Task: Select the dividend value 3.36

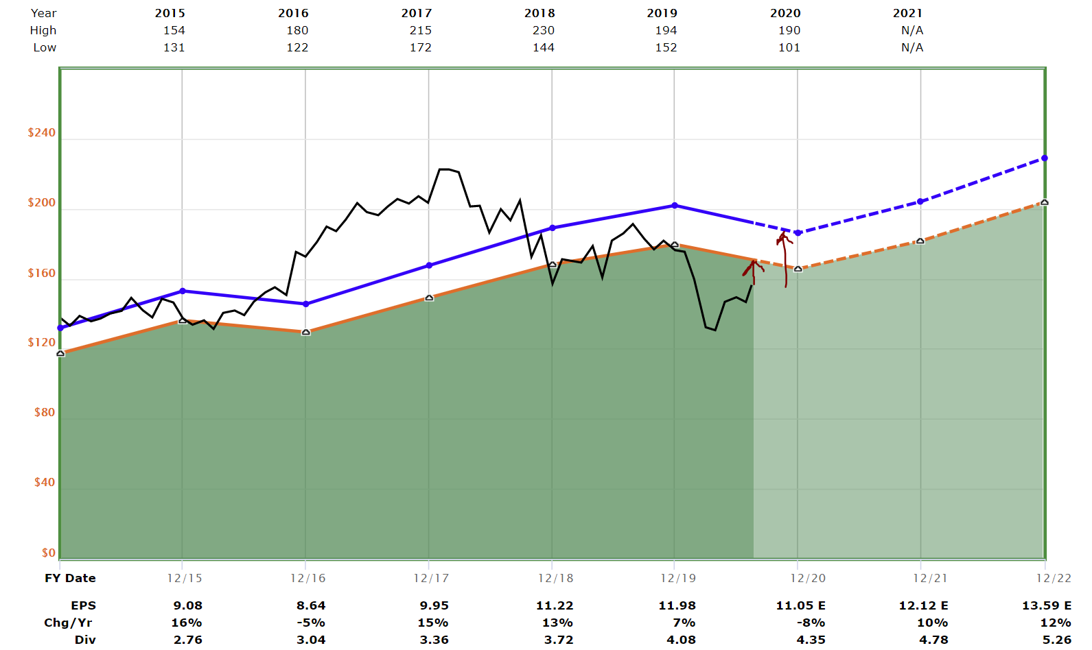Action: [434, 640]
